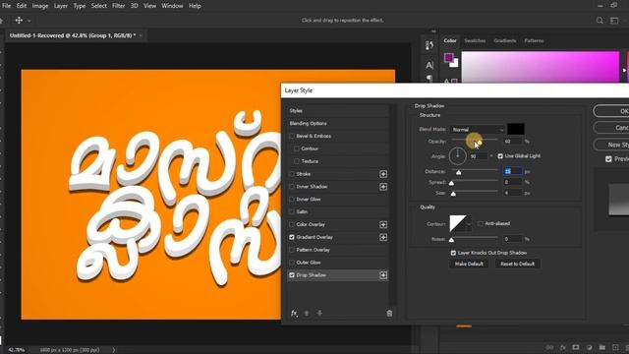The height and width of the screenshot is (354, 629).
Task: Collapse right panels double-arrow
Action: pyautogui.click(x=433, y=31)
